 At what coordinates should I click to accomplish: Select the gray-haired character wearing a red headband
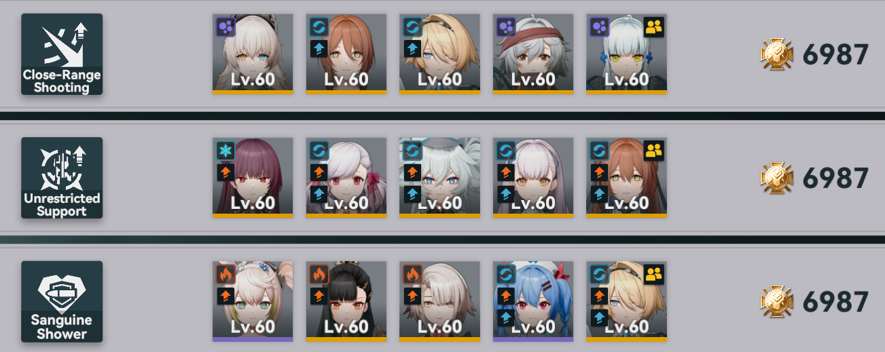coord(533,54)
